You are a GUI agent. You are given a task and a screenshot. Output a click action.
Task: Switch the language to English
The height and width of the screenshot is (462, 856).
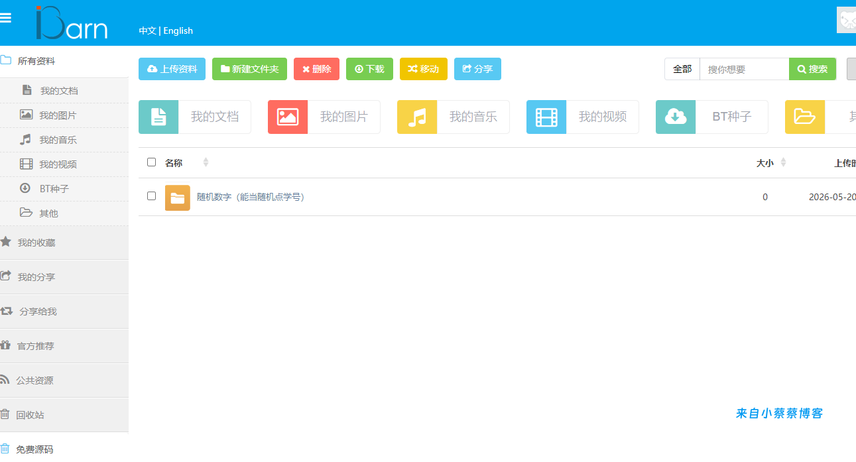coord(178,30)
